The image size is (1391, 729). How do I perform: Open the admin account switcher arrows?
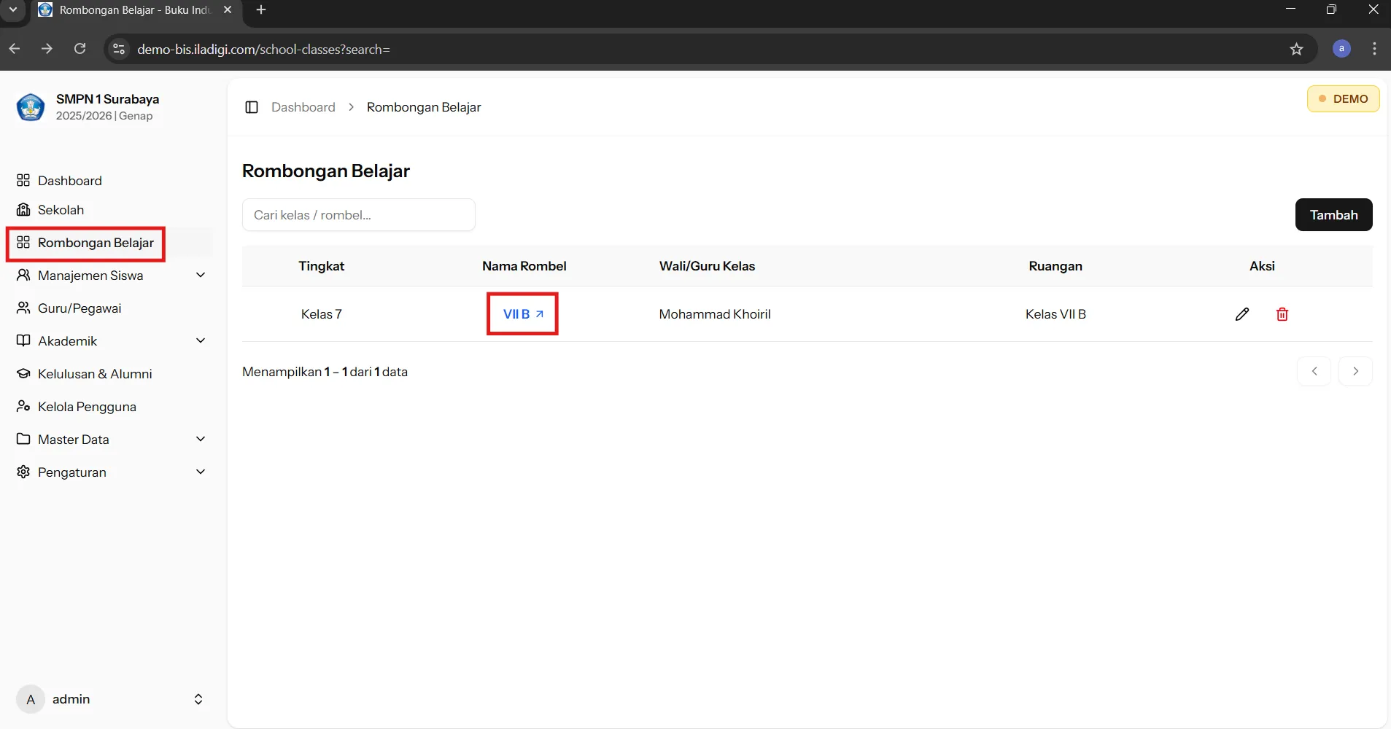(x=198, y=699)
